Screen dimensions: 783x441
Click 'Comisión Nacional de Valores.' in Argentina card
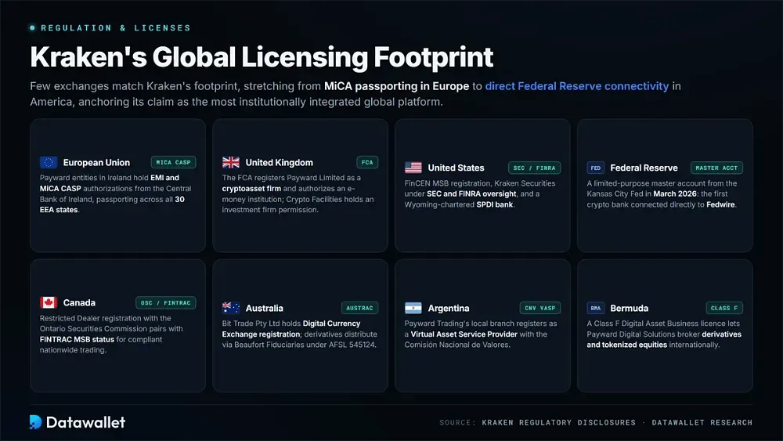[457, 345]
